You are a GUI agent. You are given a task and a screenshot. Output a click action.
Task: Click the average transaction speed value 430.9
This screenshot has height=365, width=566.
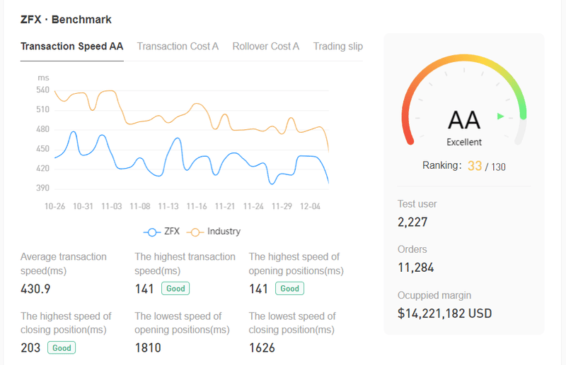pyautogui.click(x=35, y=289)
